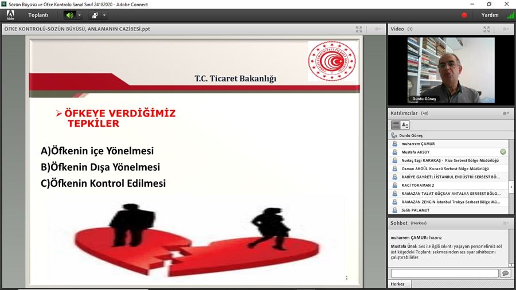Open the speaker volume dropdown arrow
The image size is (516, 290).
point(79,15)
